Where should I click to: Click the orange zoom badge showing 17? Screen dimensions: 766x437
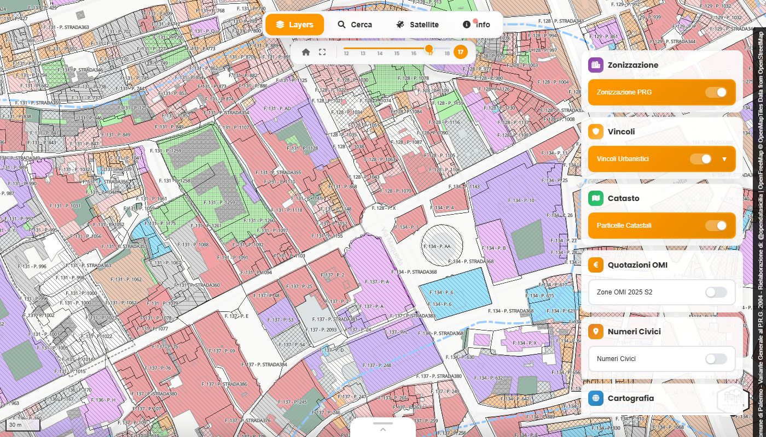[461, 52]
